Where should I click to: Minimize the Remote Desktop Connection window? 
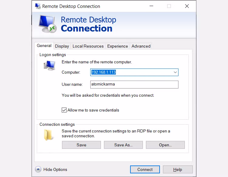pos(151,6)
